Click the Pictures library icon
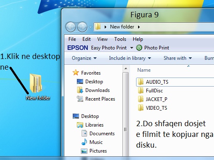Image resolution: width=214 pixels, height=160 pixels. (84, 151)
